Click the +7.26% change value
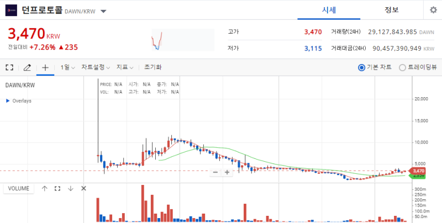This screenshot has height=223, width=442. click(43, 47)
